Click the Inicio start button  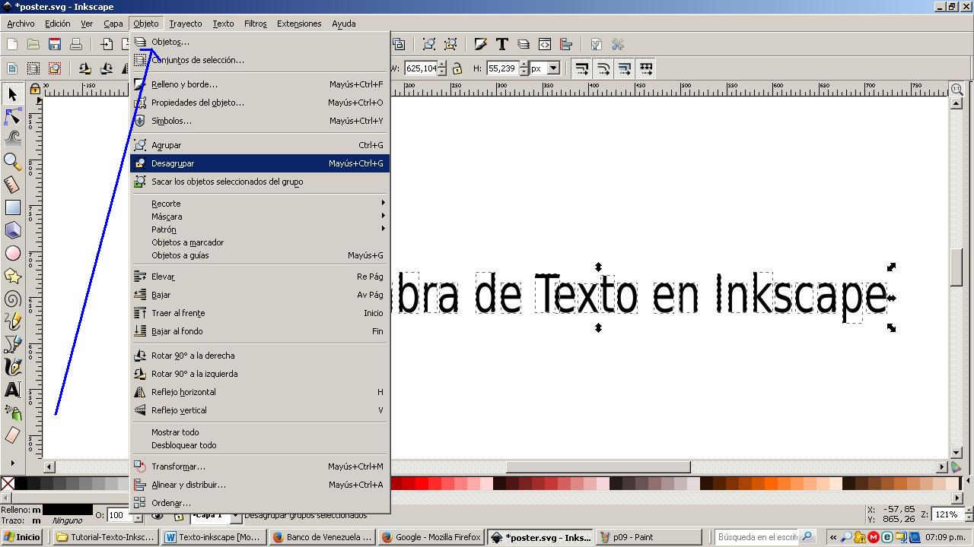click(x=22, y=537)
